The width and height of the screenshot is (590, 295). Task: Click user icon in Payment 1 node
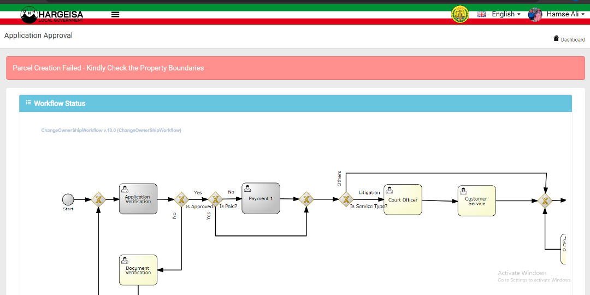(x=247, y=188)
